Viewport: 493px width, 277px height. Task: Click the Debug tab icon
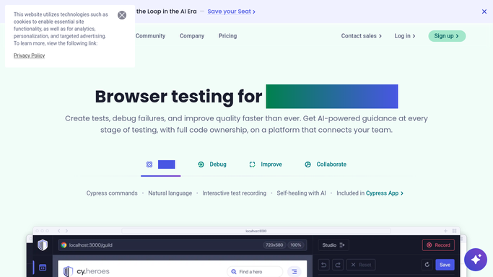201,164
